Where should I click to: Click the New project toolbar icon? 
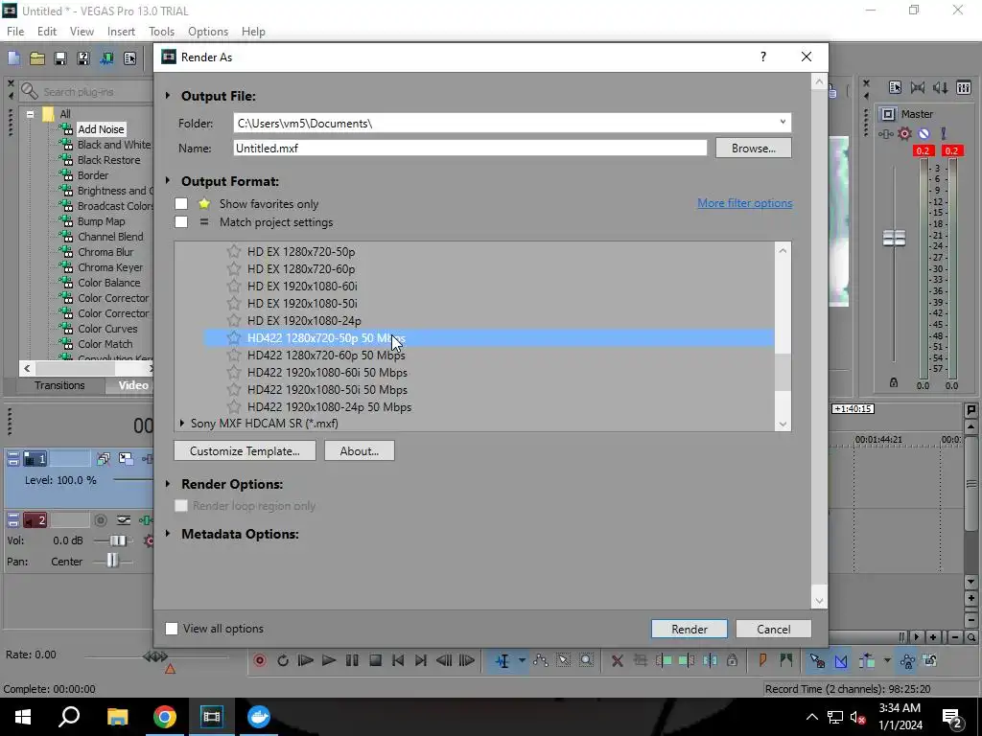tap(13, 58)
